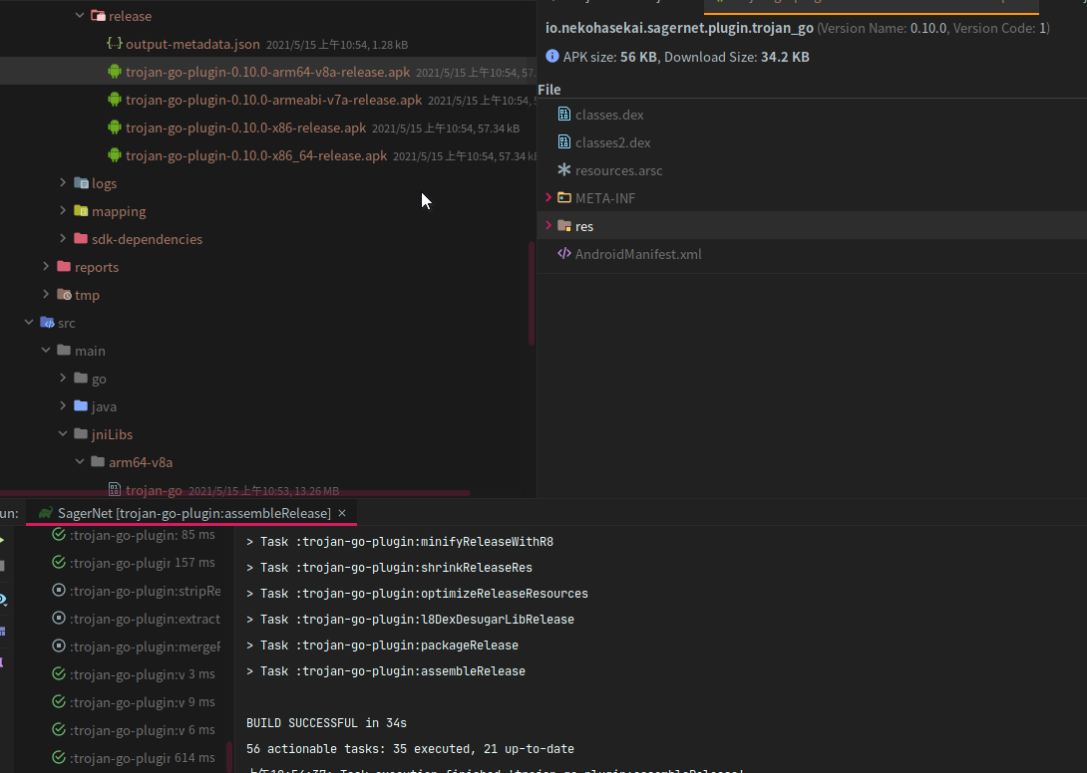The image size is (1087, 773).
Task: Click the info icon beside APK size
Action: pyautogui.click(x=552, y=57)
